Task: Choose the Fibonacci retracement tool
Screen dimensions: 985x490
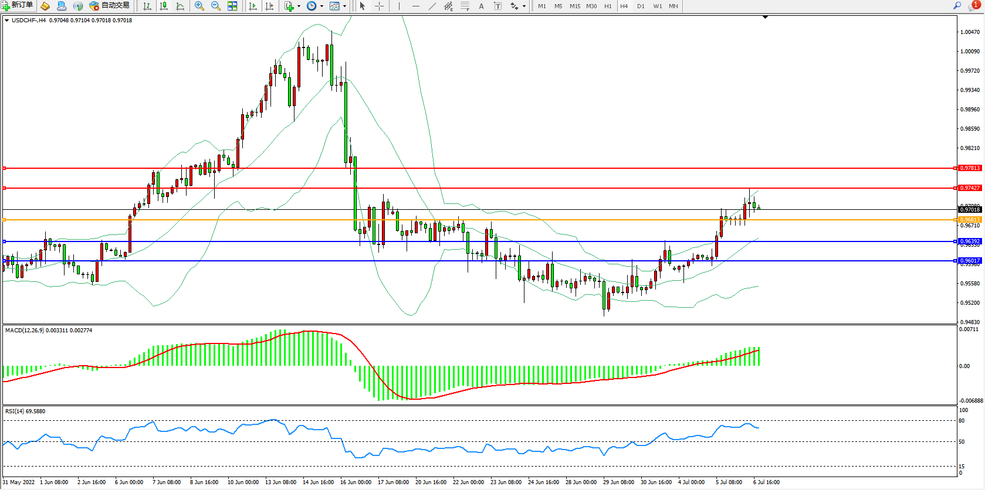Action: [x=465, y=6]
